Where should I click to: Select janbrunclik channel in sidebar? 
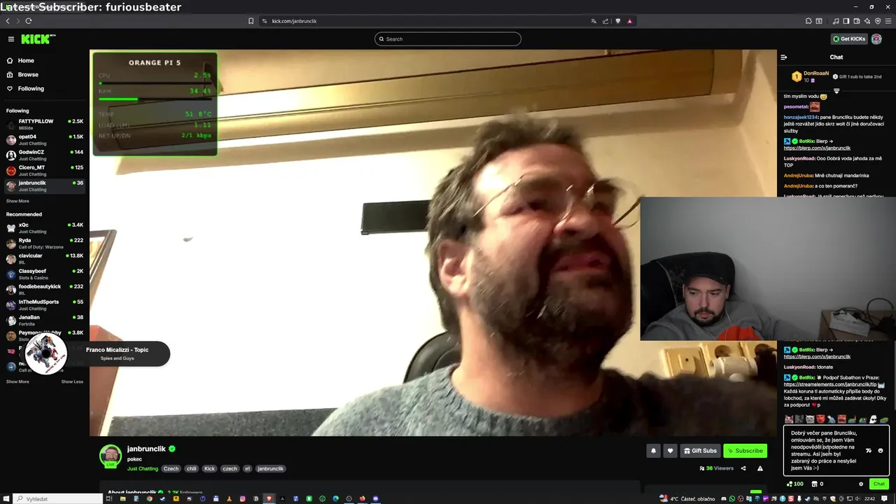pos(45,185)
